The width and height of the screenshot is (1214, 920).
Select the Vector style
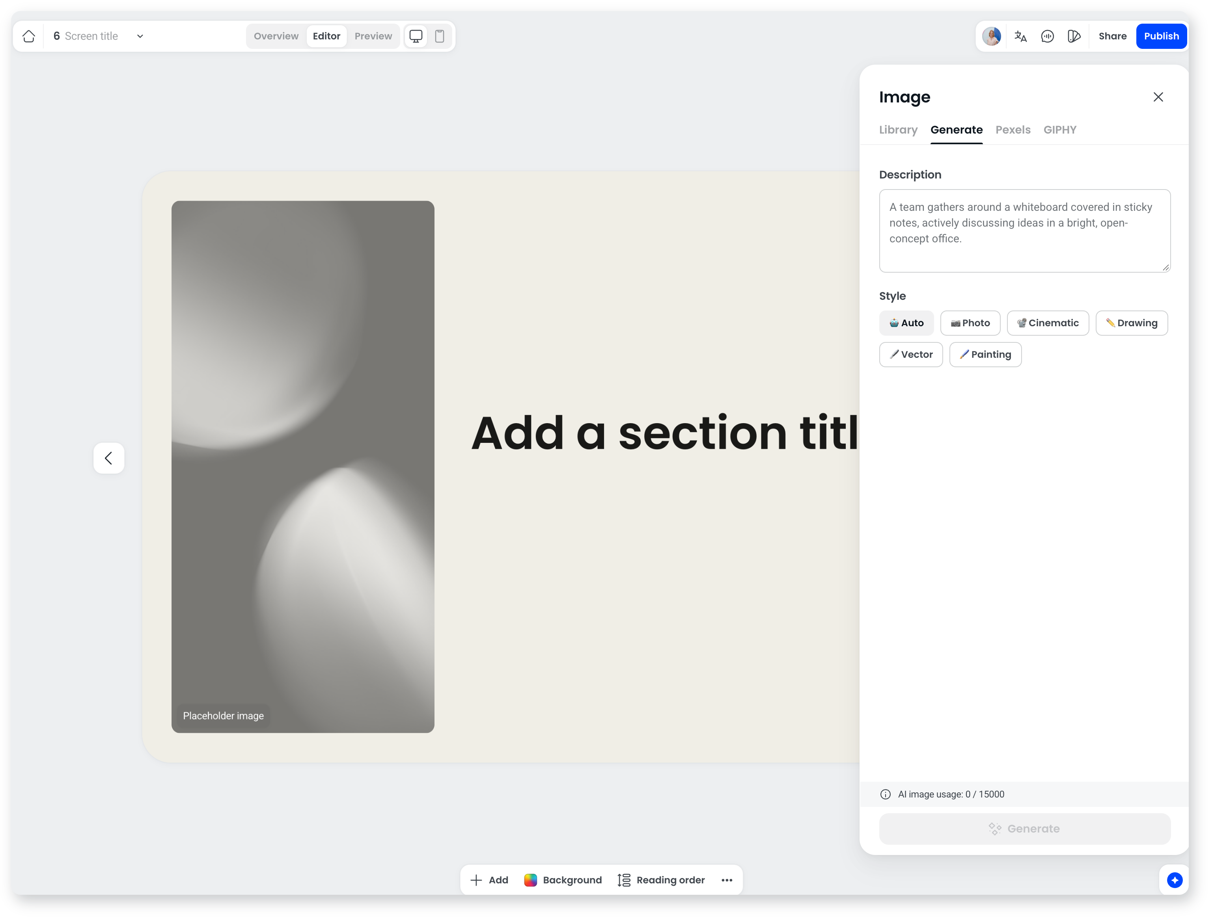(911, 355)
